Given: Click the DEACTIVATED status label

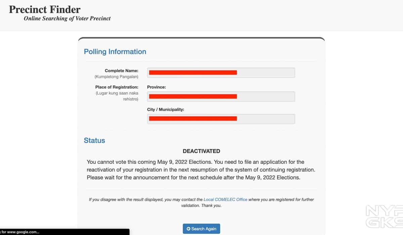Looking at the screenshot, I should (x=201, y=151).
